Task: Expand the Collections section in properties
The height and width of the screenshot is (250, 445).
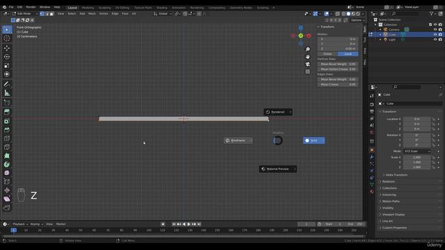Action: tap(389, 188)
